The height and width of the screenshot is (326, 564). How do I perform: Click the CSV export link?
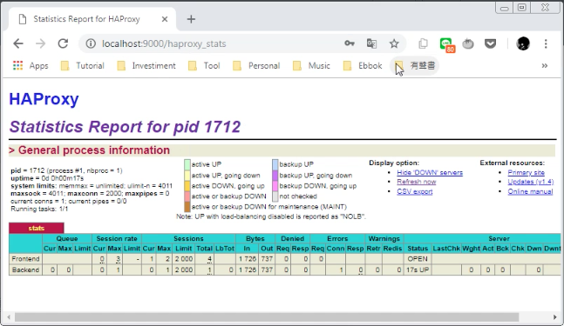tap(415, 191)
